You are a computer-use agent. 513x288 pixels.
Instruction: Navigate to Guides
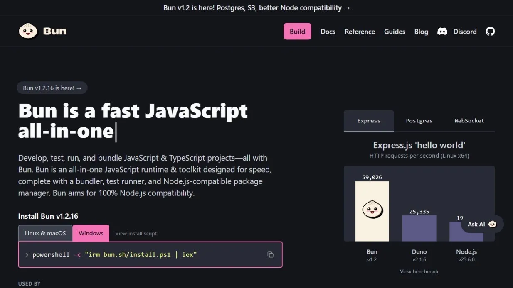click(395, 32)
